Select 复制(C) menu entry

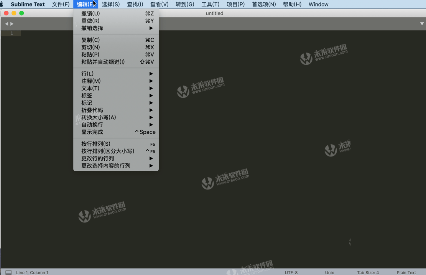pos(116,40)
